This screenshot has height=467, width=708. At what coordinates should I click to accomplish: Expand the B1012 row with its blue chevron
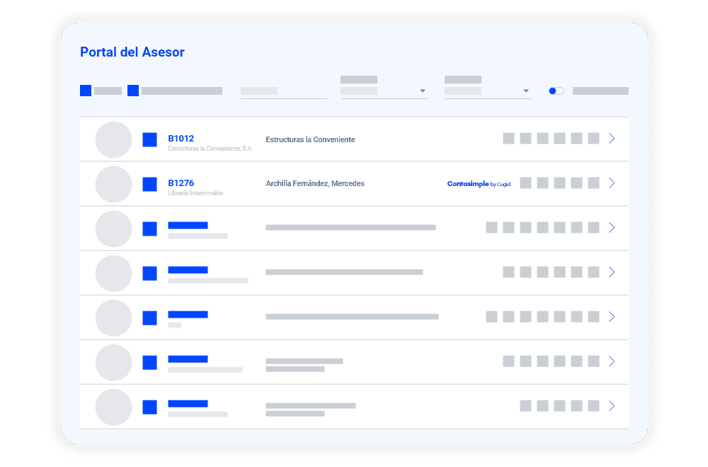(x=612, y=139)
